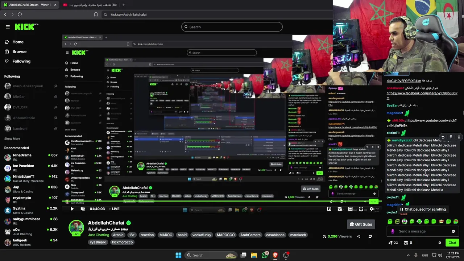
Task: Click the LIVE indicator in player bar
Action: 113,209
